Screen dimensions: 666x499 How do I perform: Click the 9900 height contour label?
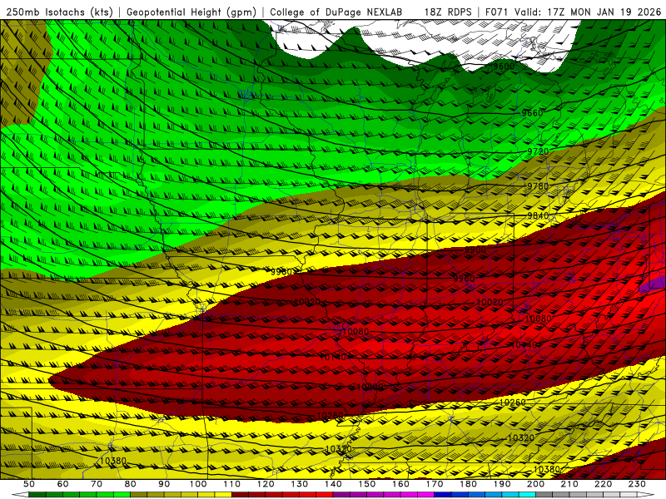pyautogui.click(x=475, y=249)
